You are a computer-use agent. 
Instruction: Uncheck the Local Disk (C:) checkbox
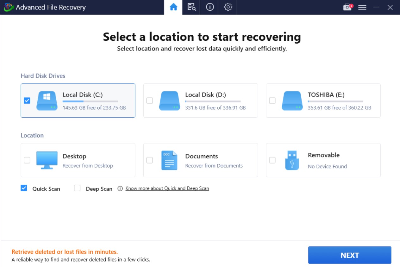coord(27,101)
